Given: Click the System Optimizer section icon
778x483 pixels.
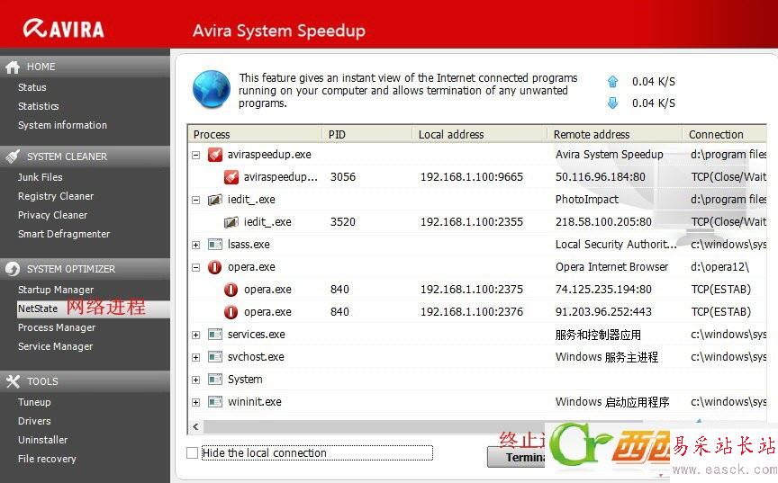Looking at the screenshot, I should (13, 269).
